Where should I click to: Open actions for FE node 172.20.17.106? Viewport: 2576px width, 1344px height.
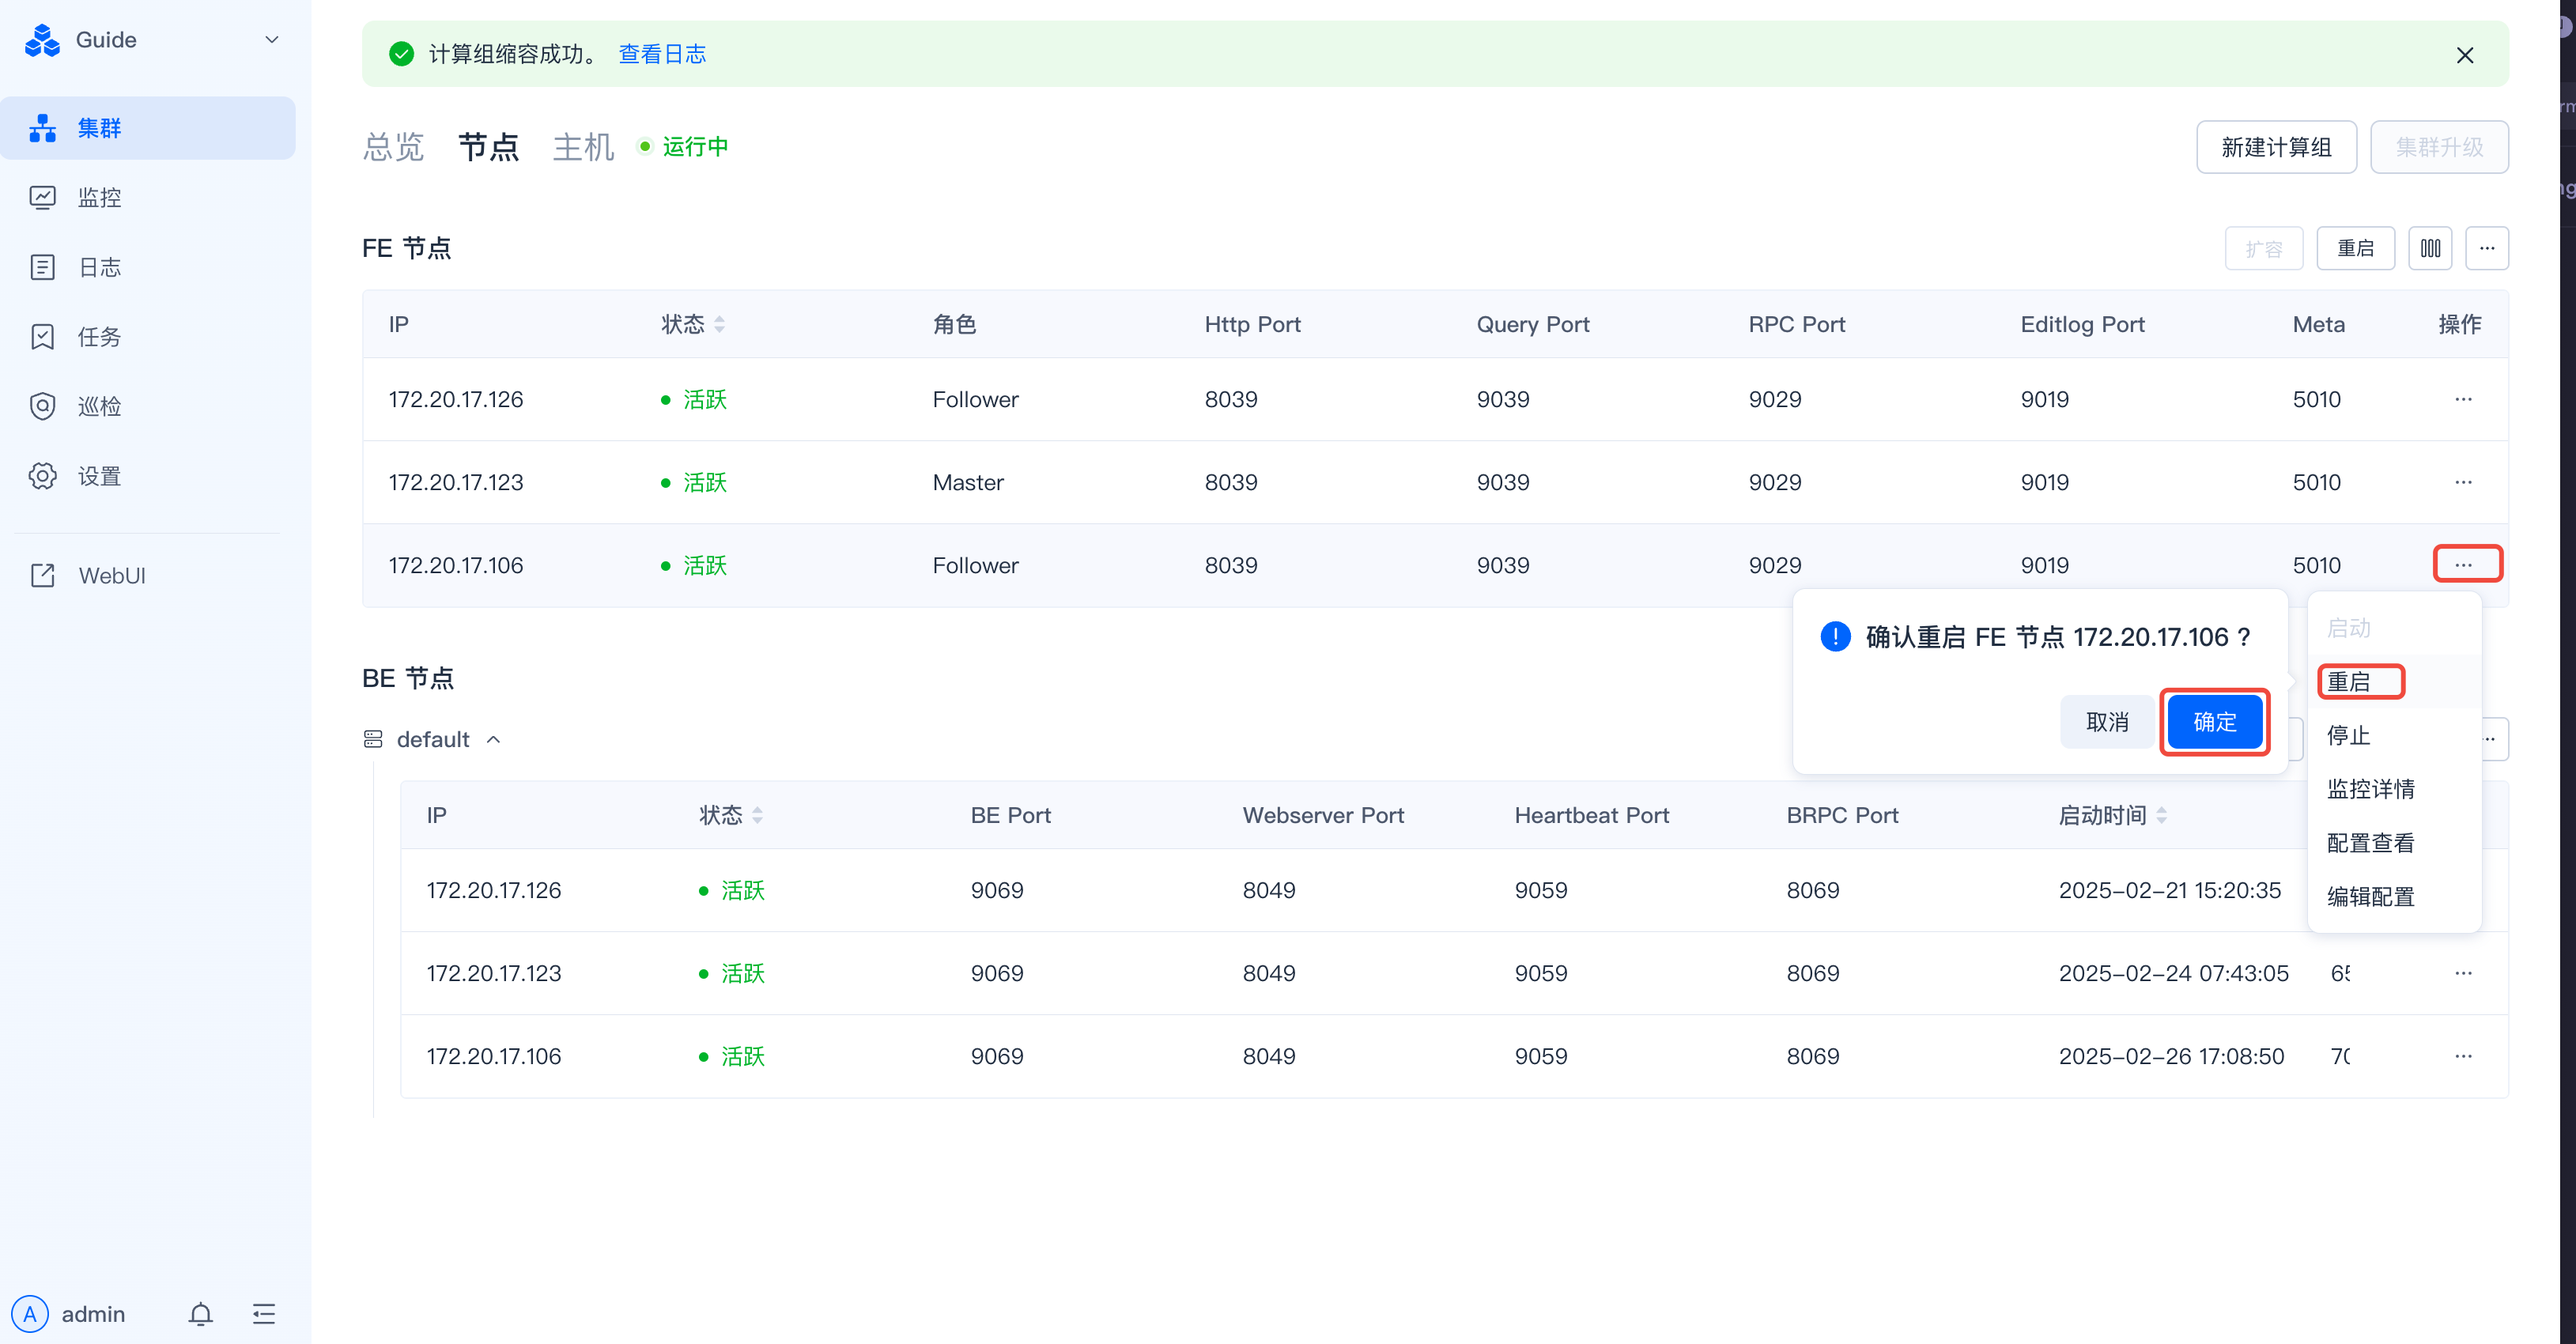tap(2463, 565)
